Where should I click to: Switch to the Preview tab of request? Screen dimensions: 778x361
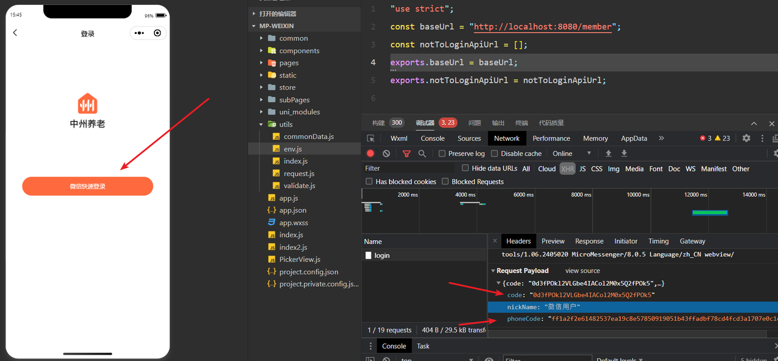tap(553, 241)
